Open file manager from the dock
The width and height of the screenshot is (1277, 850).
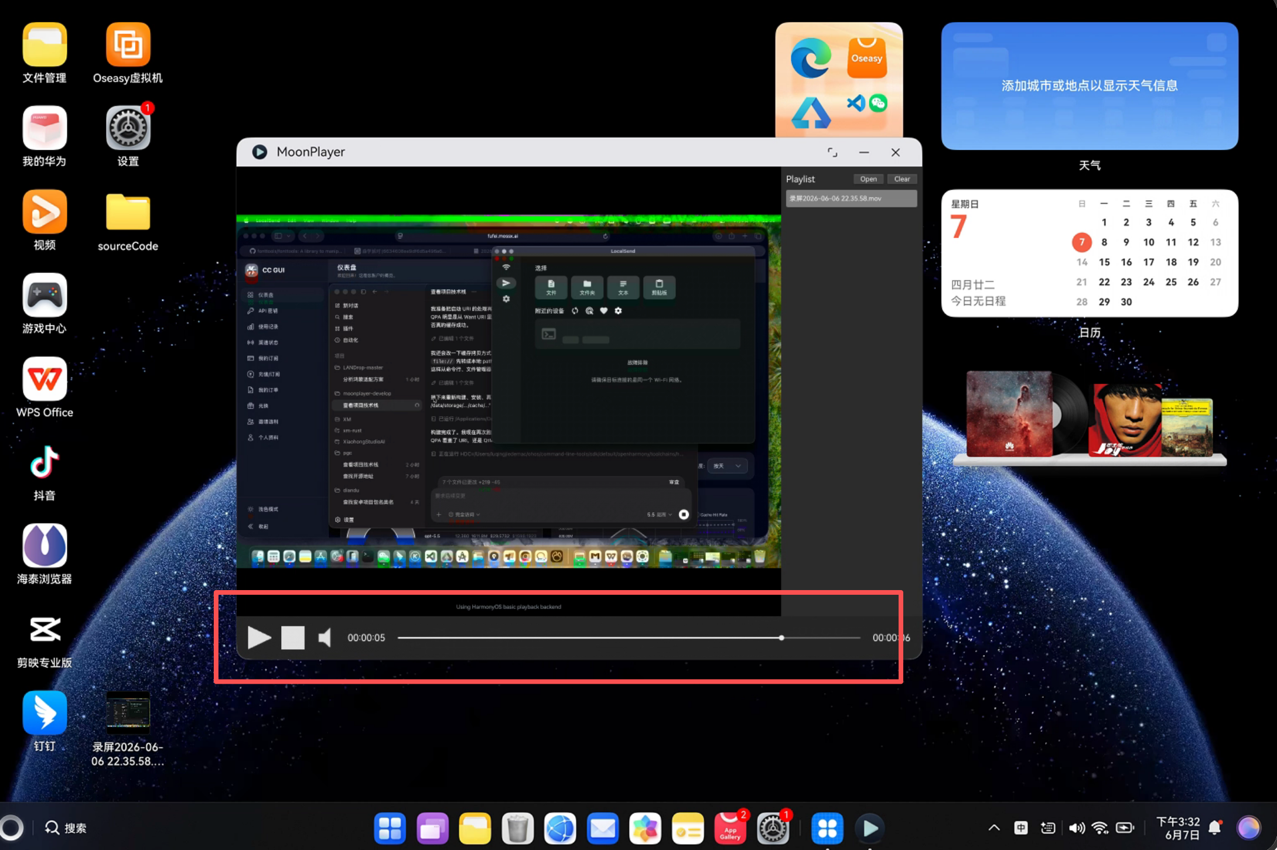click(x=475, y=828)
